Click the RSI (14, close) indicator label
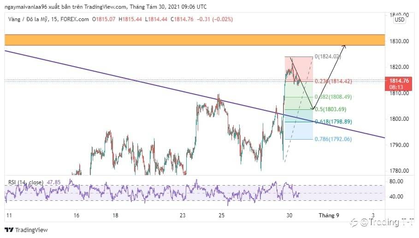Image resolution: width=419 pixels, height=238 pixels. click(x=26, y=182)
